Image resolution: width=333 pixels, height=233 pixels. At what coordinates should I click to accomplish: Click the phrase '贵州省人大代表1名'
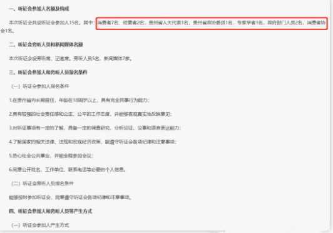[x=168, y=23]
